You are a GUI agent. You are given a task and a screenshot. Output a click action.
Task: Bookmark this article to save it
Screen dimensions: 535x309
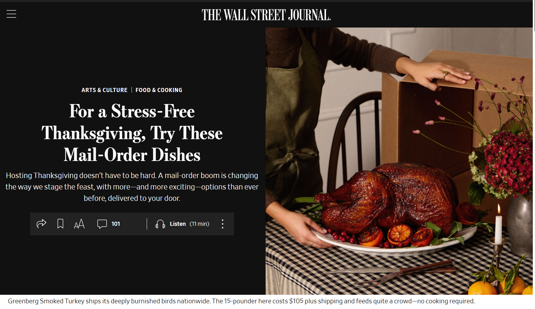coord(60,224)
